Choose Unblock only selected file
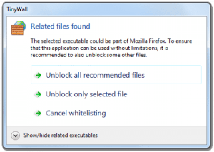 86,94
